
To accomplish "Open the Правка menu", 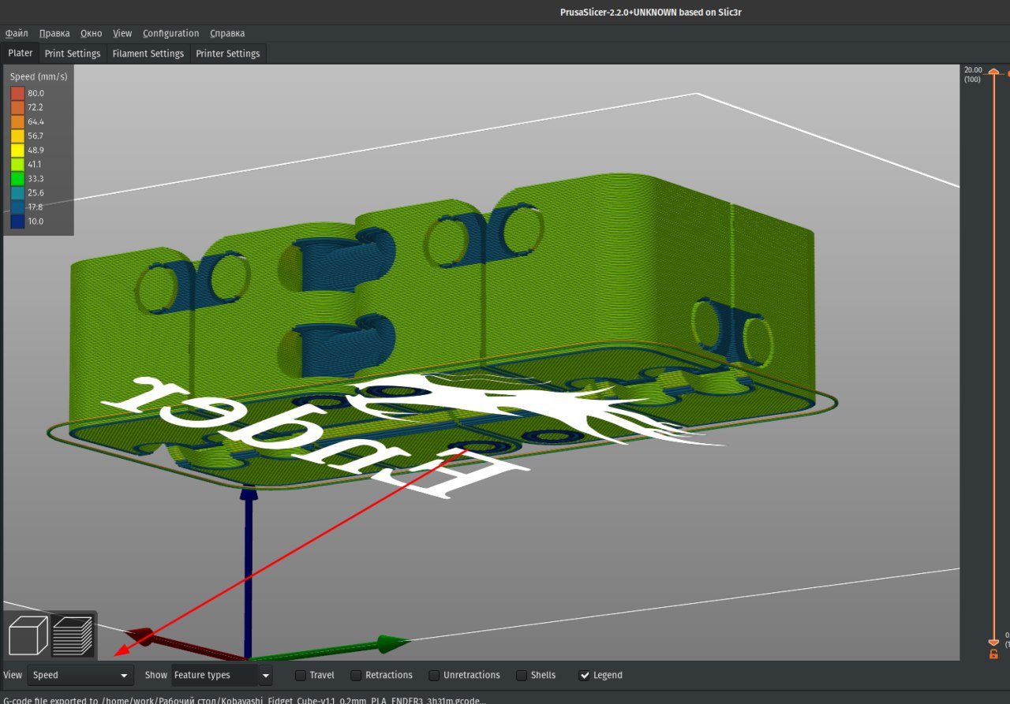I will coord(54,33).
